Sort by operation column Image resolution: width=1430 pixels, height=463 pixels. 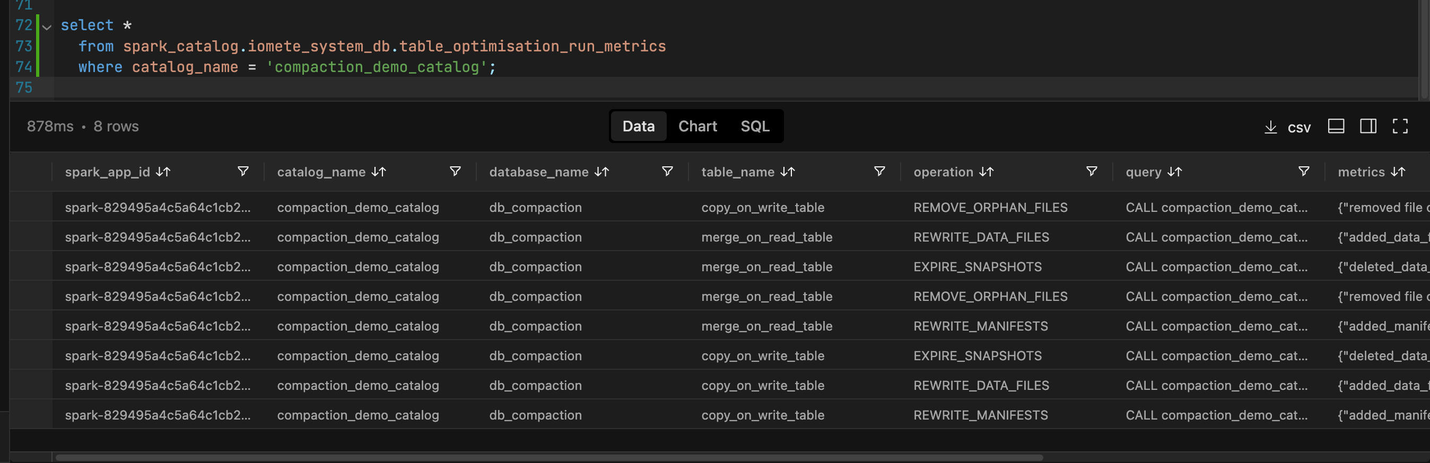(986, 172)
